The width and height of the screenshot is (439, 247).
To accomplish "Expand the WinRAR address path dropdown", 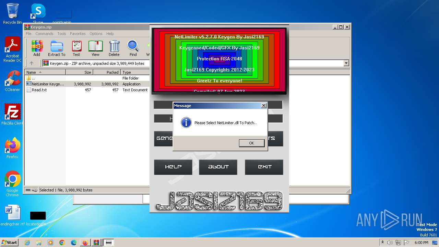I will click(346, 63).
